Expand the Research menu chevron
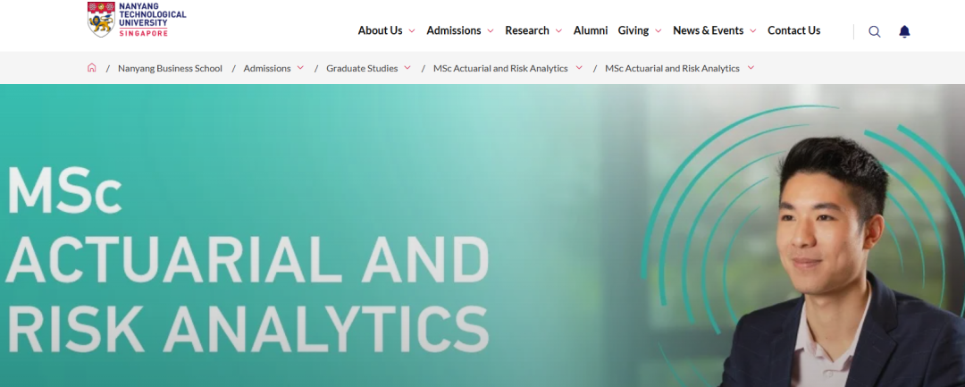The height and width of the screenshot is (387, 965). click(x=558, y=30)
